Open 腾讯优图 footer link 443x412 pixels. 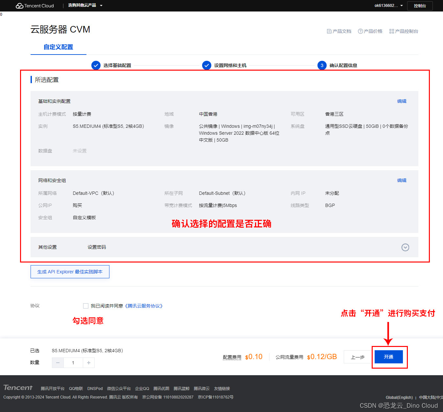(161, 389)
